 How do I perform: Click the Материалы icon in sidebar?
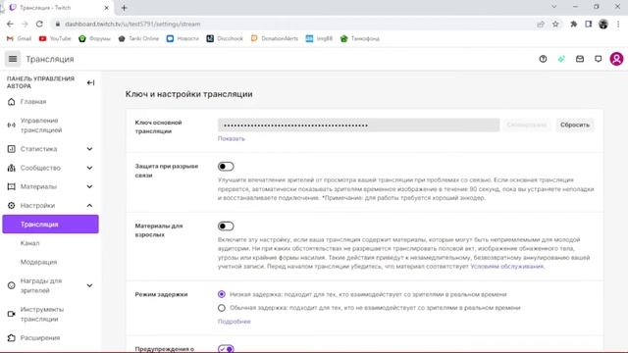pos(11,186)
